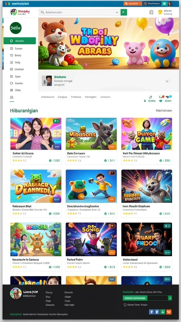Click the round store logo left of the search
Viewport: 181px width, 322px height.
pyautogui.click(x=14, y=12)
